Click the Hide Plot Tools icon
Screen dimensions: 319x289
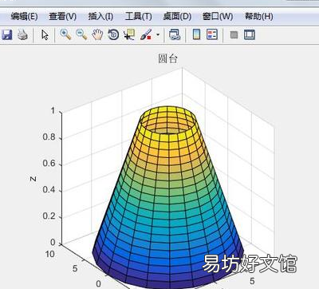234,34
